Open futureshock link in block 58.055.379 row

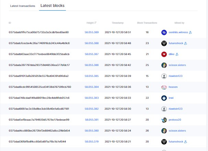176,142
